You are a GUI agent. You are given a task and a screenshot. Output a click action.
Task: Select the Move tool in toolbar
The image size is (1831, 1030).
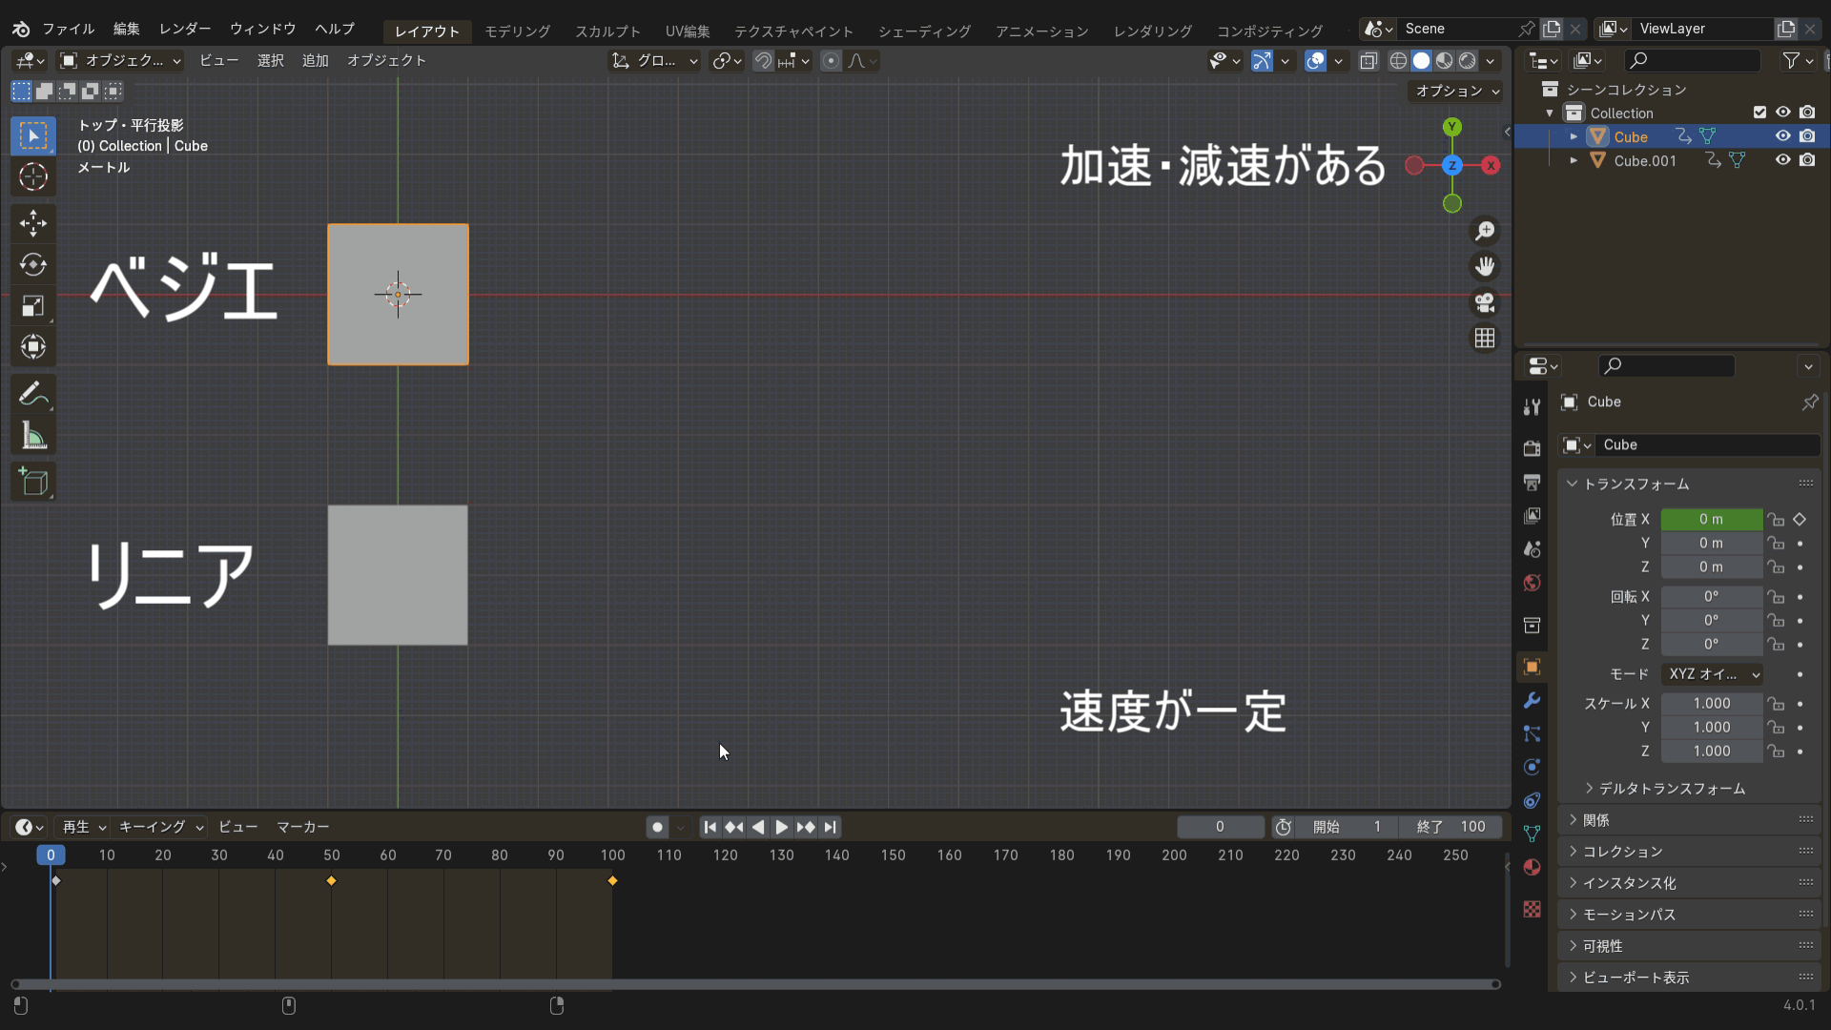coord(33,223)
